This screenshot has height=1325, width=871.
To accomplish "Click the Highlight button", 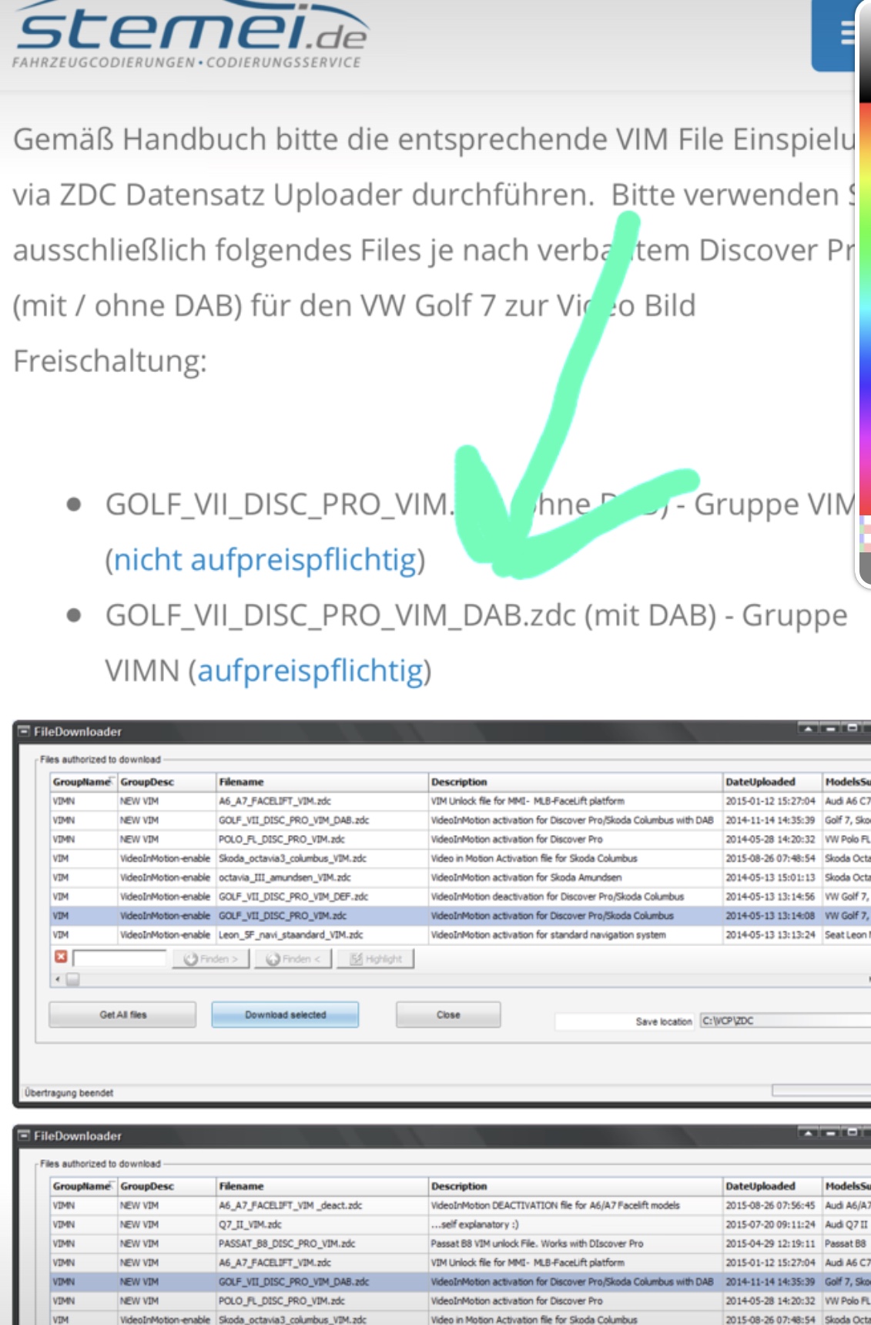I will (x=376, y=959).
